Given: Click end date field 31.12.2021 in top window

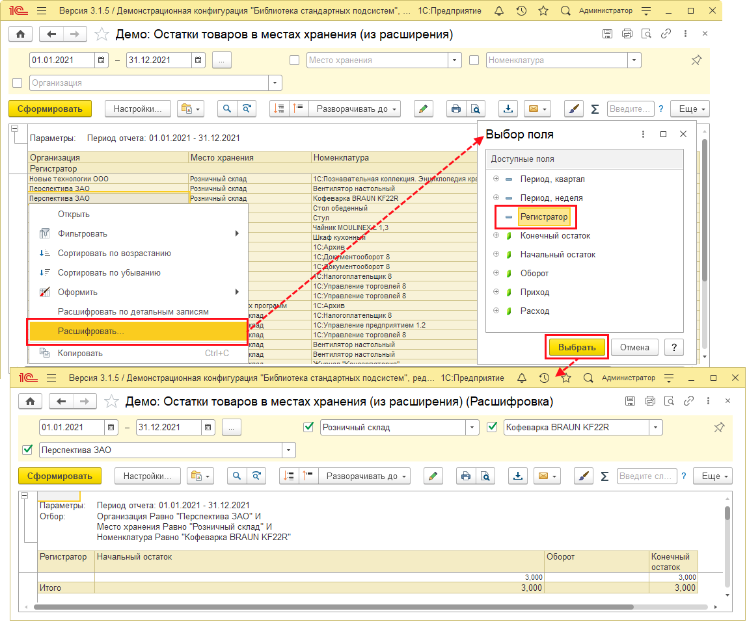Looking at the screenshot, I should pyautogui.click(x=159, y=60).
